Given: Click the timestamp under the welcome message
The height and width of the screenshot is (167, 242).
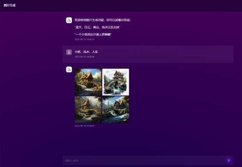Looking at the screenshot, I should [84, 39].
